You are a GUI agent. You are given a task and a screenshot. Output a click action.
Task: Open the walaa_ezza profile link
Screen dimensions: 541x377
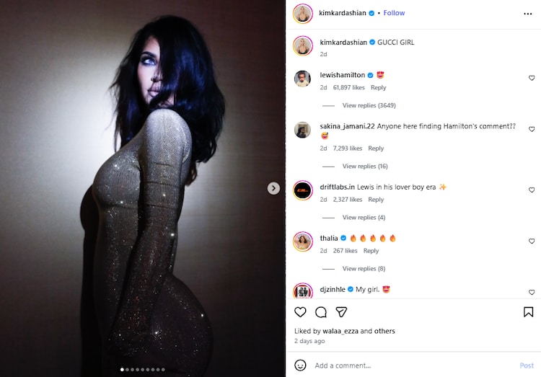coord(340,331)
